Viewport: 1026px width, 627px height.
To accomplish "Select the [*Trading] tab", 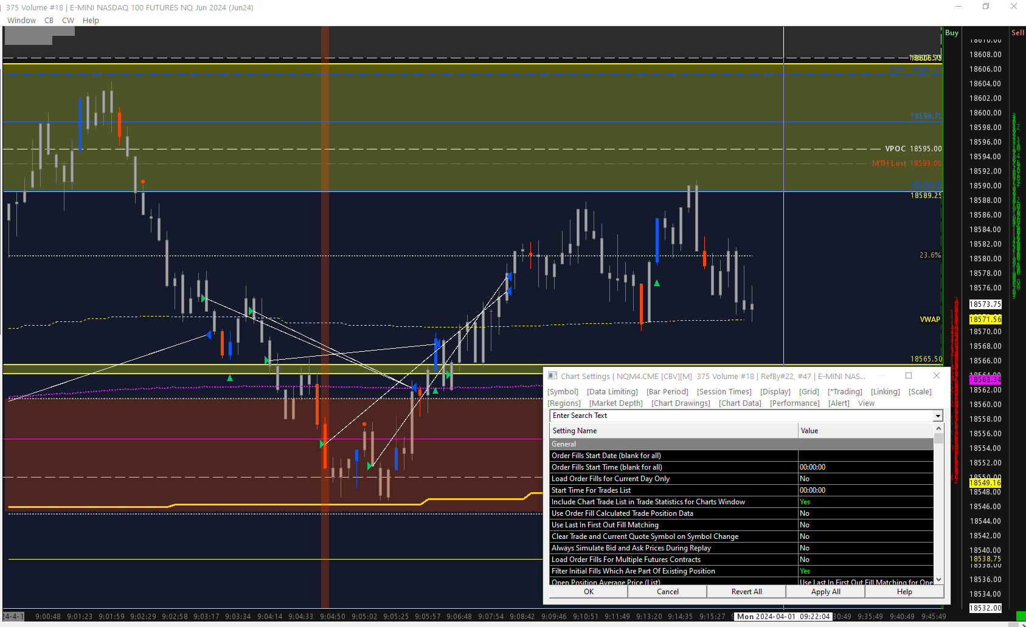I will coord(845,392).
